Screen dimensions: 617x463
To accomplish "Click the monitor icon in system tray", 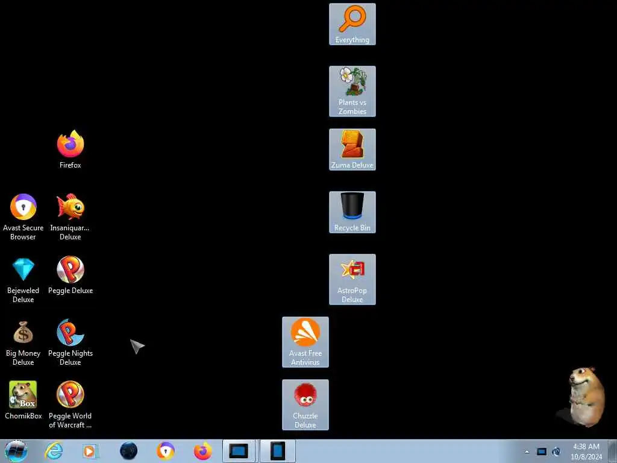I will [542, 452].
